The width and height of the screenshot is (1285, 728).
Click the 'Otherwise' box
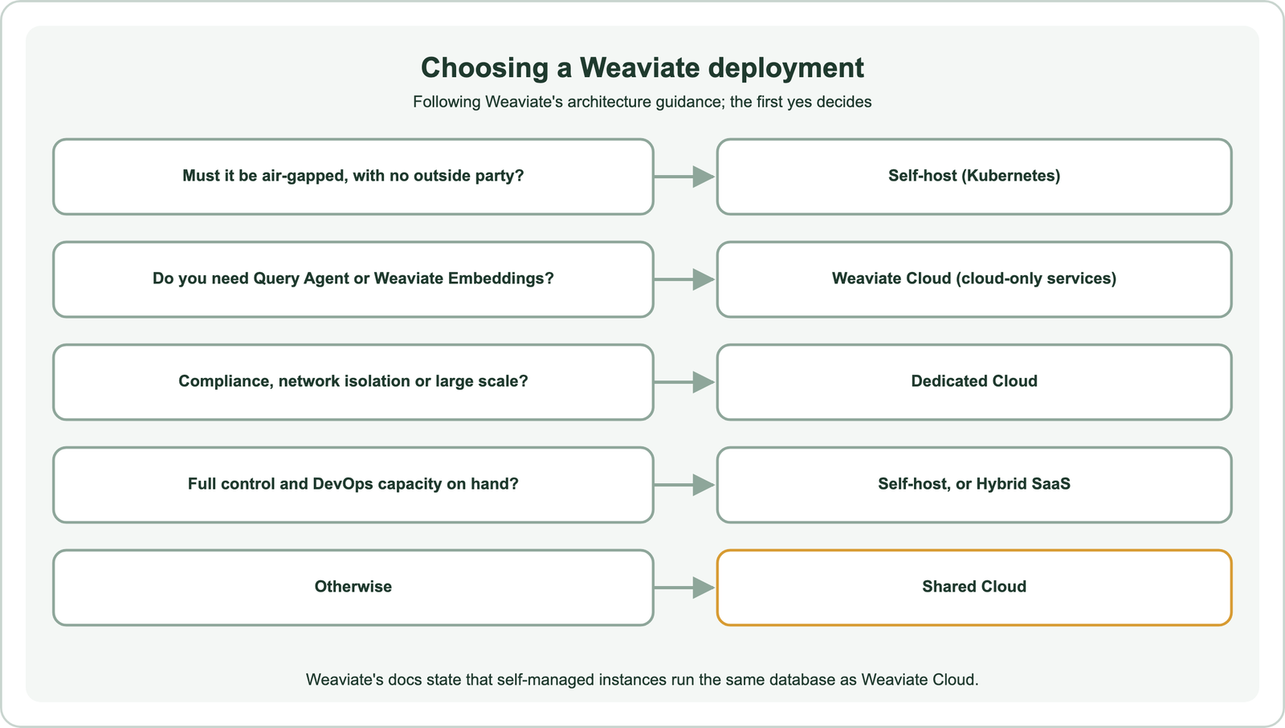pos(353,588)
